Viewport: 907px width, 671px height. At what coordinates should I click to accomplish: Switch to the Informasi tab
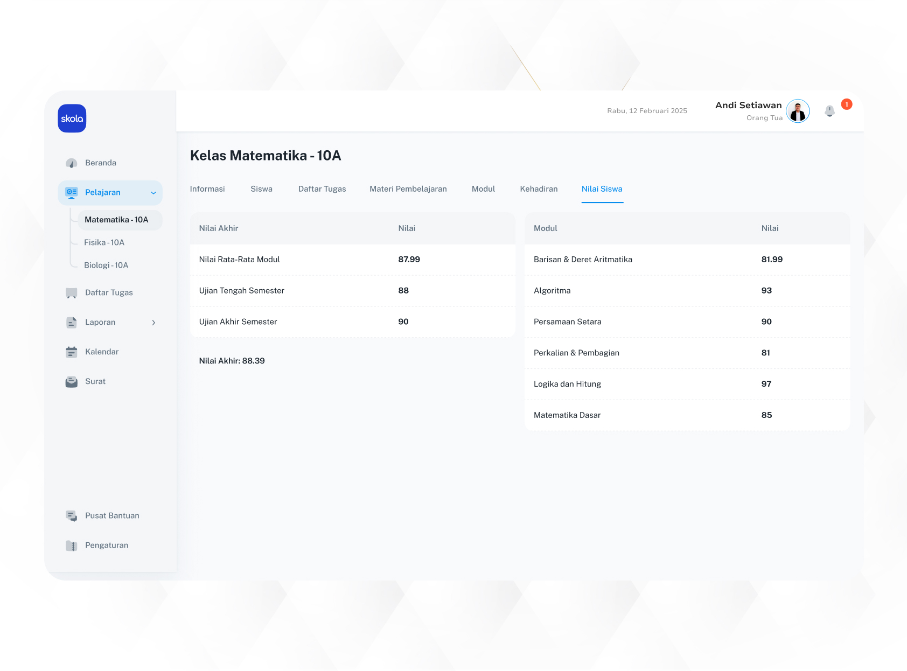207,189
